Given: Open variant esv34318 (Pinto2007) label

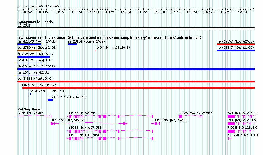Looking at the screenshot, I should [x=35, y=79].
